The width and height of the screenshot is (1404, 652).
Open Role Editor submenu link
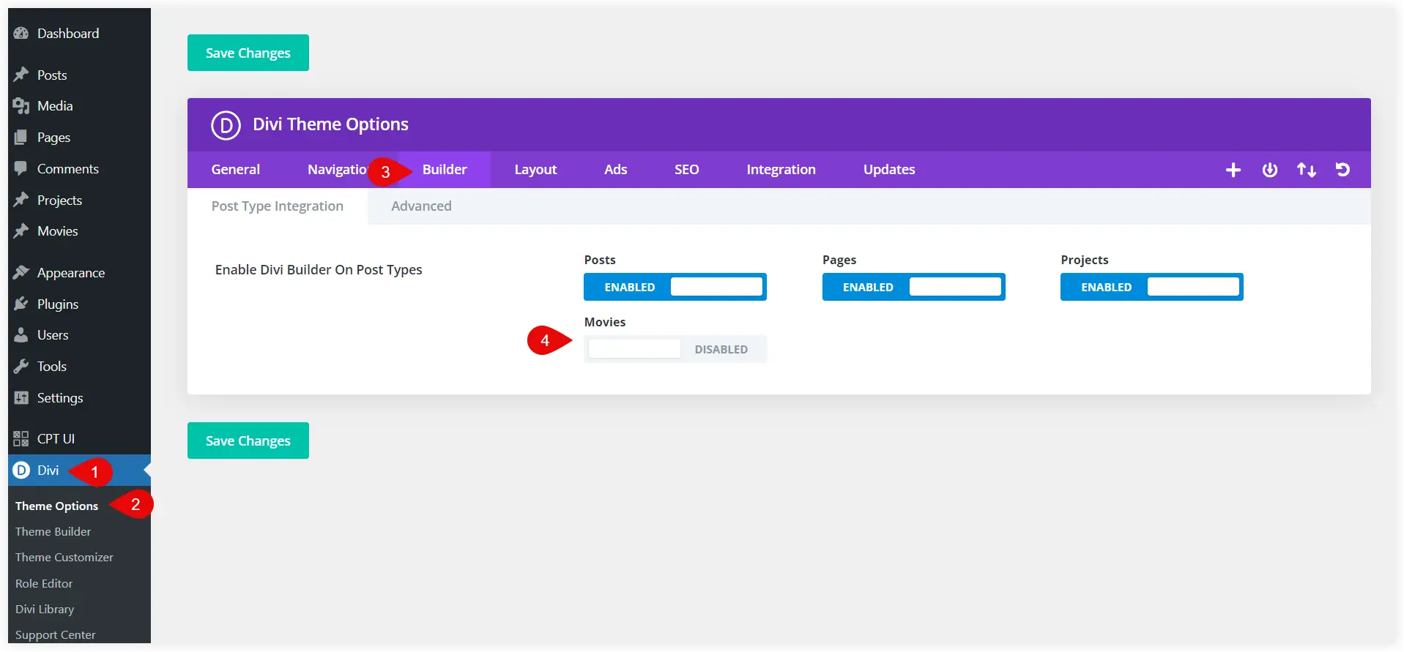click(x=44, y=584)
